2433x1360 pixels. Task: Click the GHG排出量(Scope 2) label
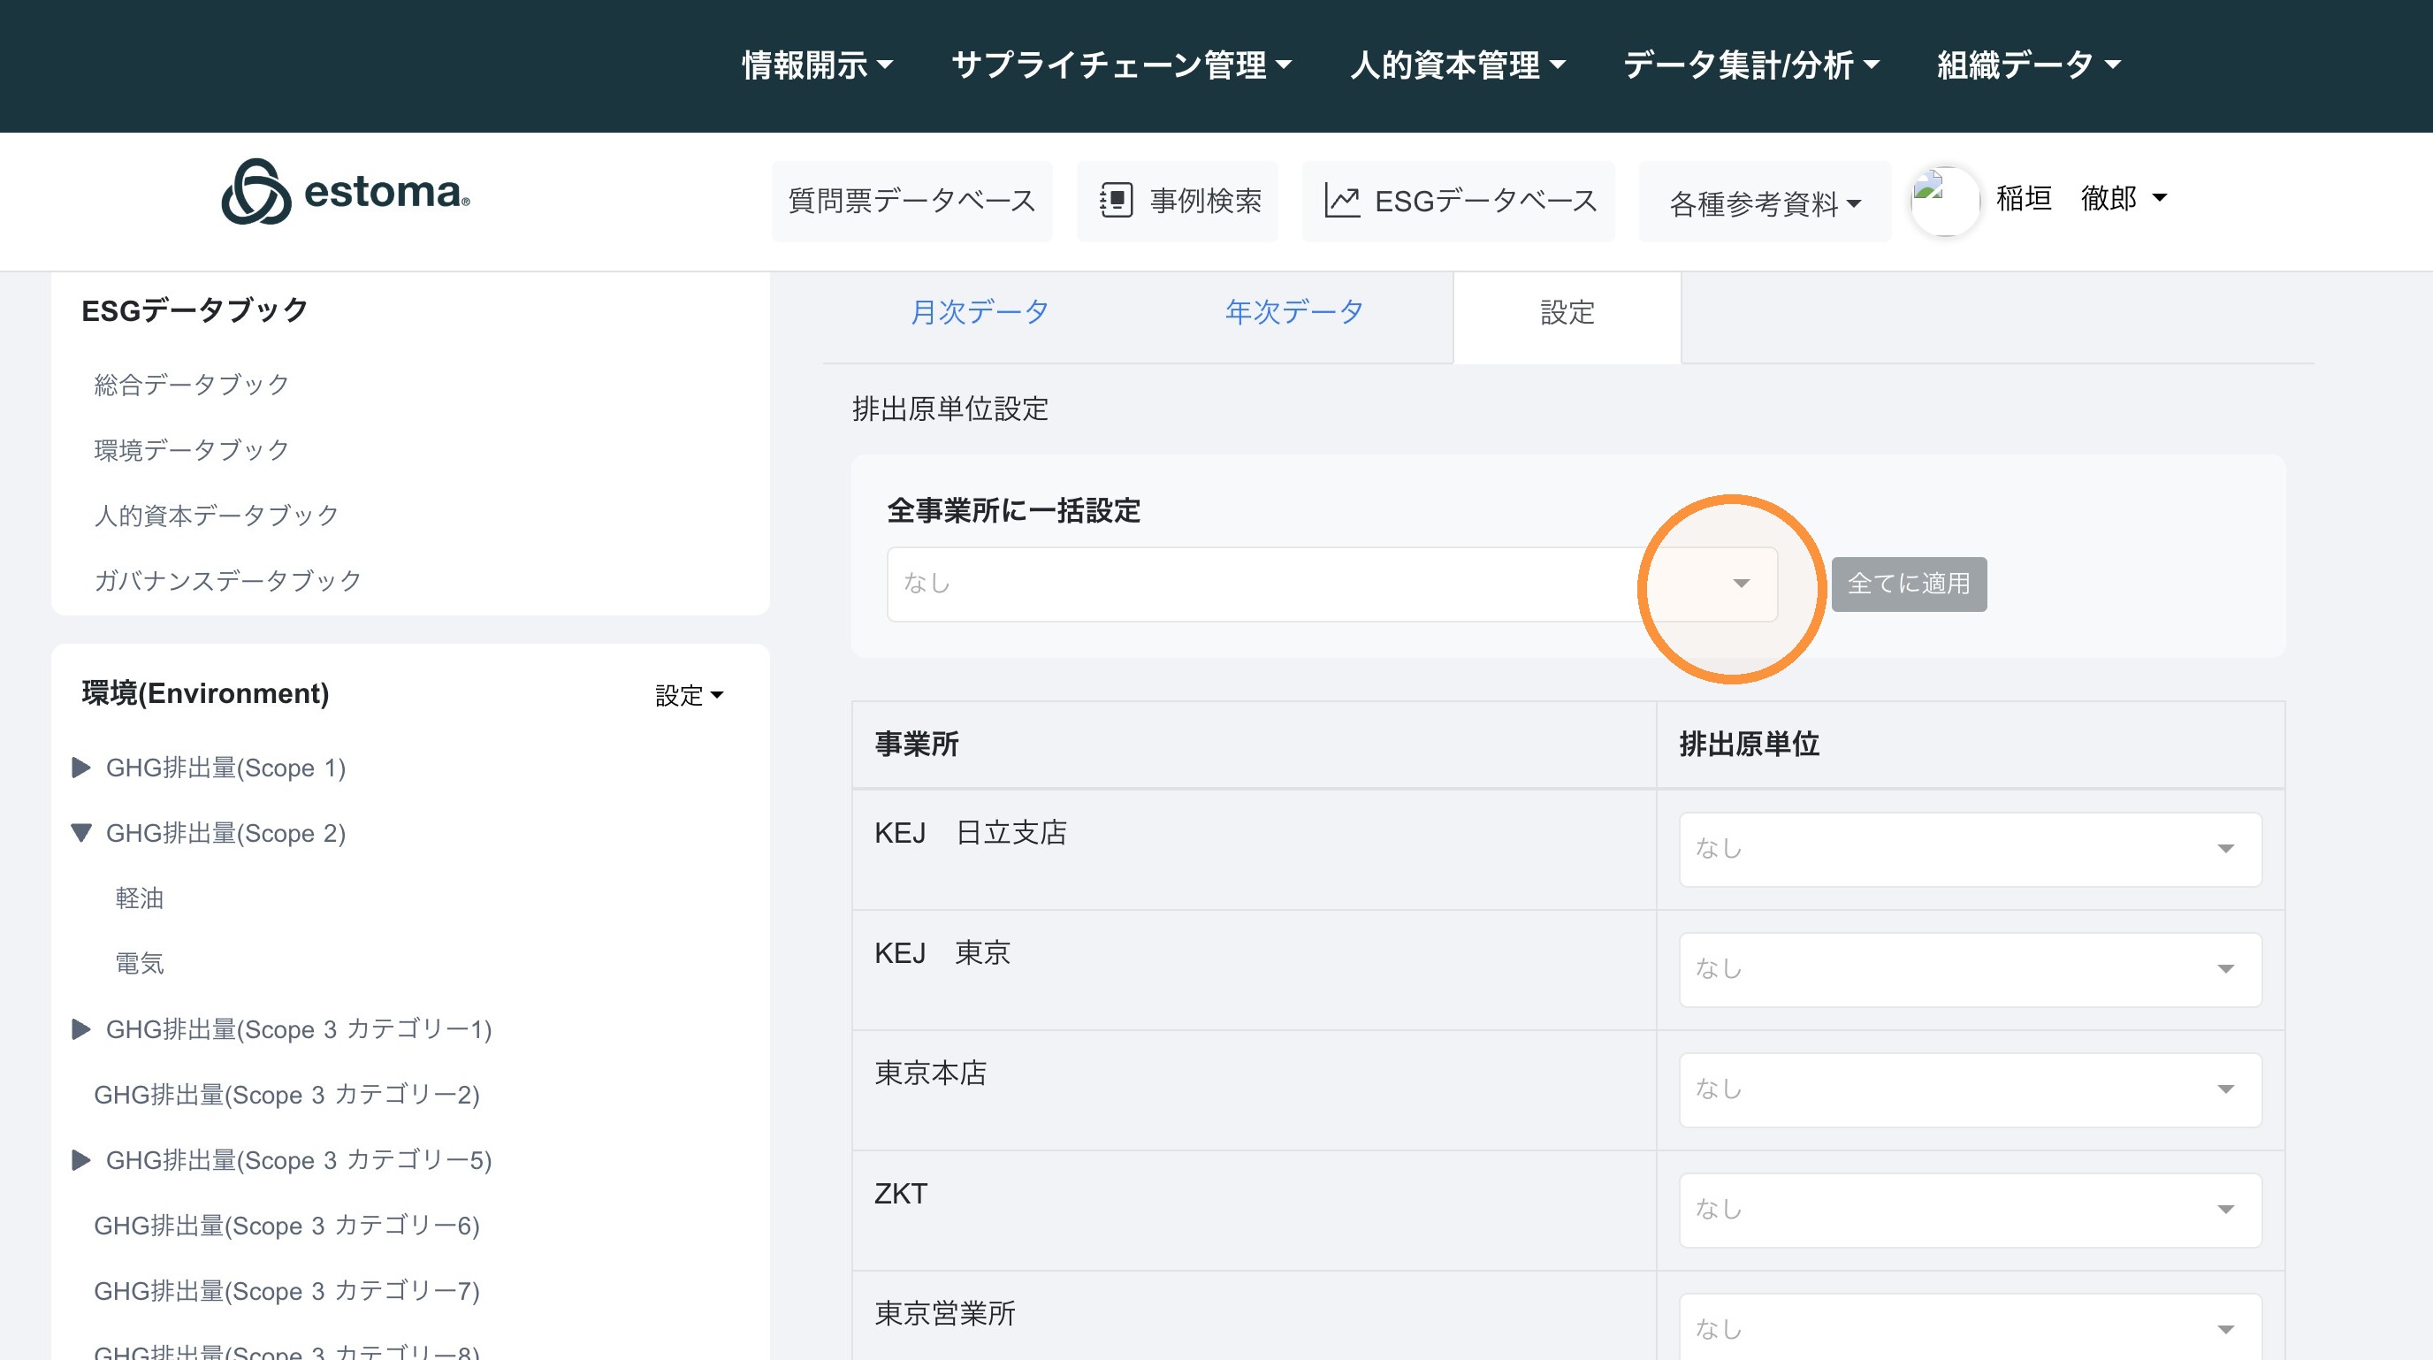pyautogui.click(x=226, y=833)
